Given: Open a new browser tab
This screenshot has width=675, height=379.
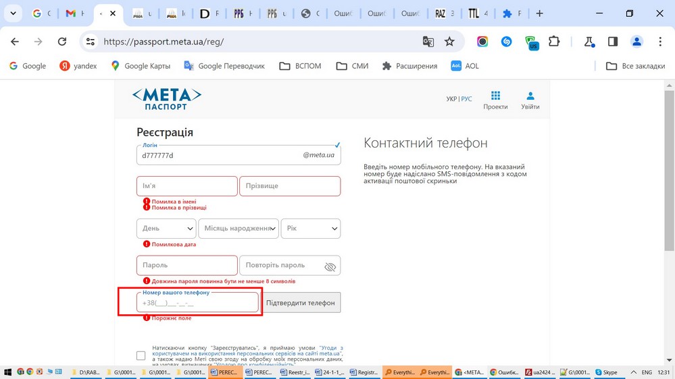Looking at the screenshot, I should 539,13.
